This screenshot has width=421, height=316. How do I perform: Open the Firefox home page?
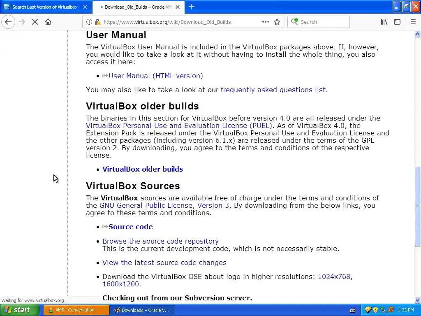point(48,22)
